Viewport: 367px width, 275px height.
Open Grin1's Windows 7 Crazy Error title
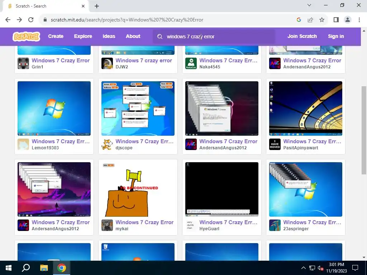point(61,60)
